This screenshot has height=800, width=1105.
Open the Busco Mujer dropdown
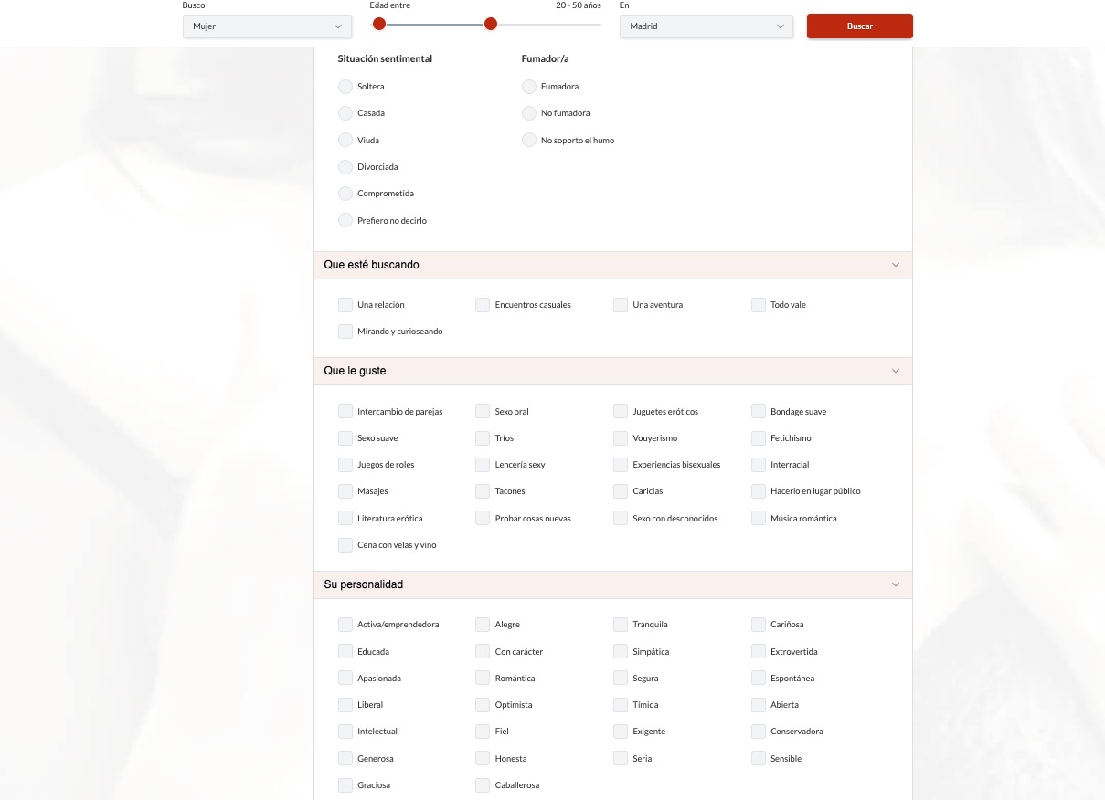pyautogui.click(x=268, y=26)
